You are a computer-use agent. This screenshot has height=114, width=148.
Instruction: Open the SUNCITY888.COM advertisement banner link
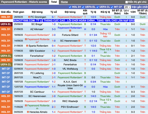[x=74, y=20]
